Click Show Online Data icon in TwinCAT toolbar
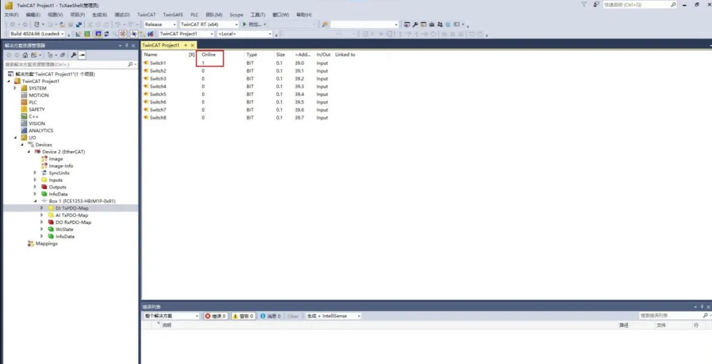This screenshot has height=364, width=712. 134,34
